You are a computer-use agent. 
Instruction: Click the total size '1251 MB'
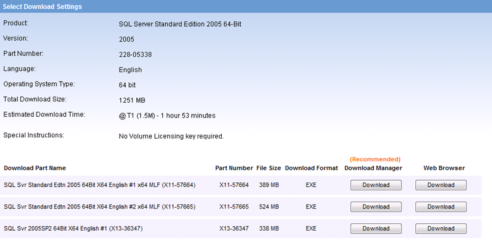132,101
